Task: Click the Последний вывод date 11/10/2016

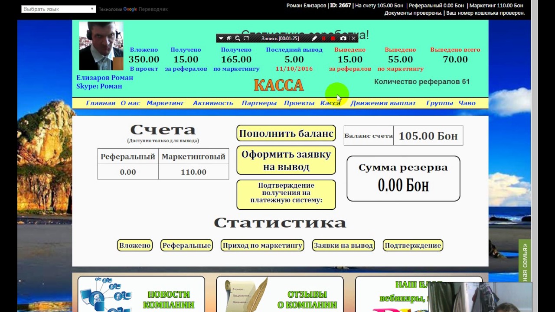Action: click(294, 69)
